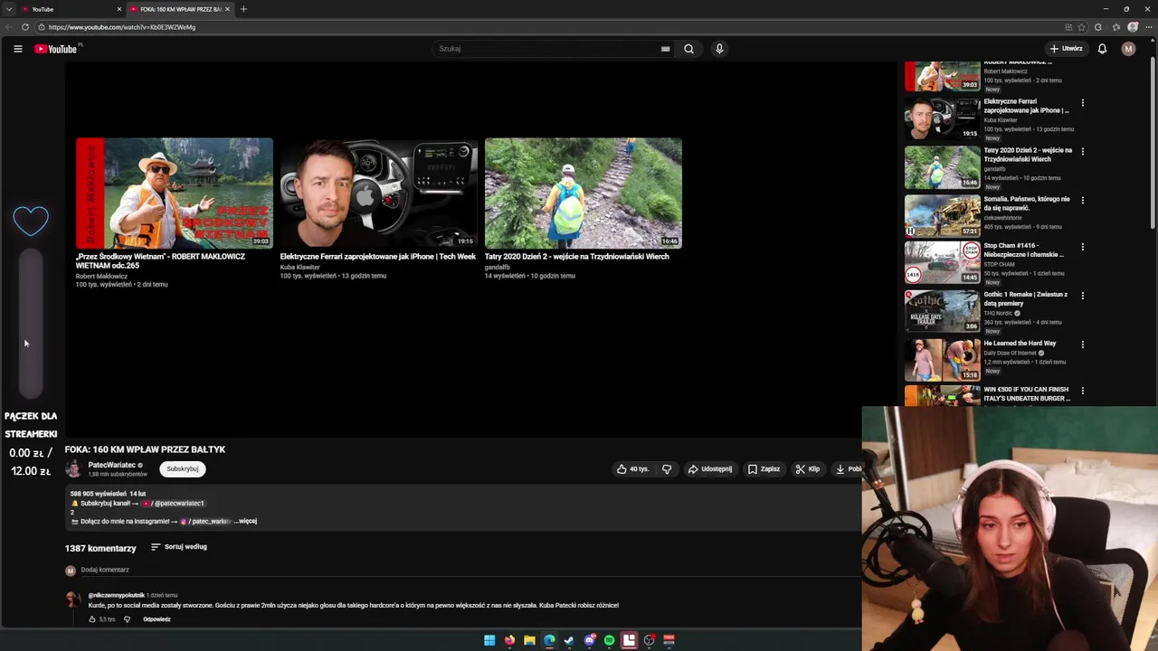
Task: Open more options for Stop Cham #1416 video
Action: pyautogui.click(x=1082, y=247)
